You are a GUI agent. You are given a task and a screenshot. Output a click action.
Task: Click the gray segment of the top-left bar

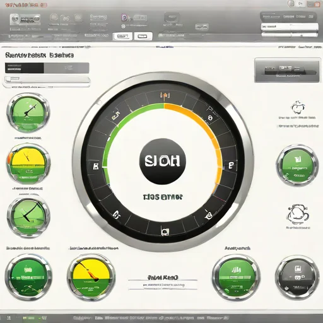coord(66,68)
